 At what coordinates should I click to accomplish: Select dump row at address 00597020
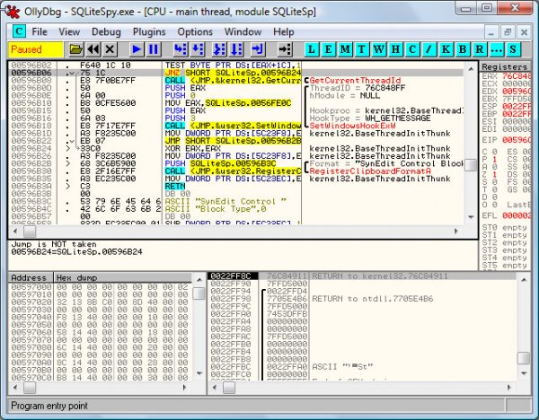click(x=100, y=302)
